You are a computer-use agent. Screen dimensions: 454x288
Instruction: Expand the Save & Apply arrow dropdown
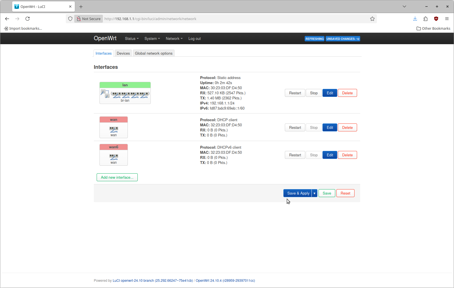314,193
